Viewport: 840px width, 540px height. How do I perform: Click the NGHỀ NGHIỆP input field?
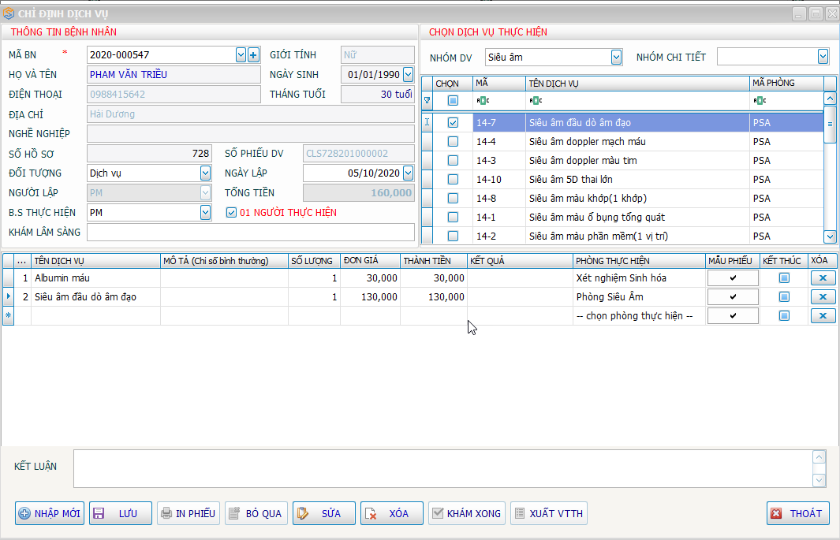[251, 133]
